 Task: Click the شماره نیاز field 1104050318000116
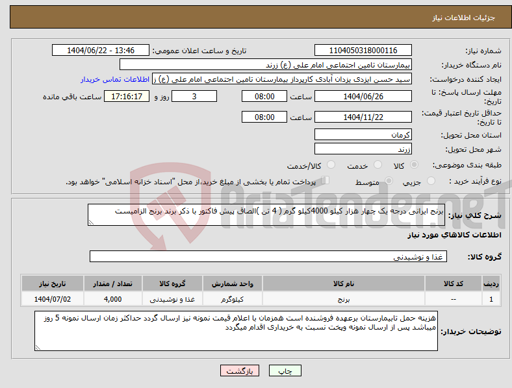363,50
